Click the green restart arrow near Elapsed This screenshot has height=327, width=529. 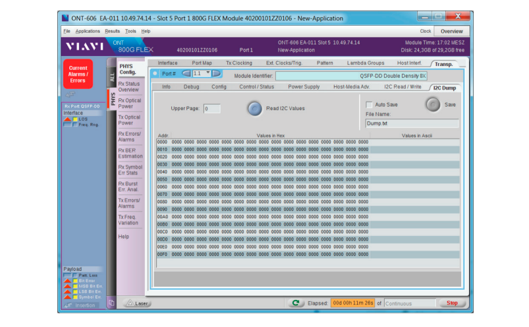click(296, 303)
